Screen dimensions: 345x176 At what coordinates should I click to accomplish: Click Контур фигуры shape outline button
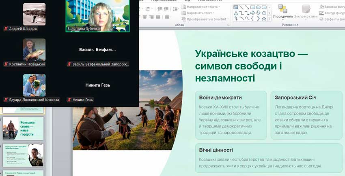click(332, 13)
